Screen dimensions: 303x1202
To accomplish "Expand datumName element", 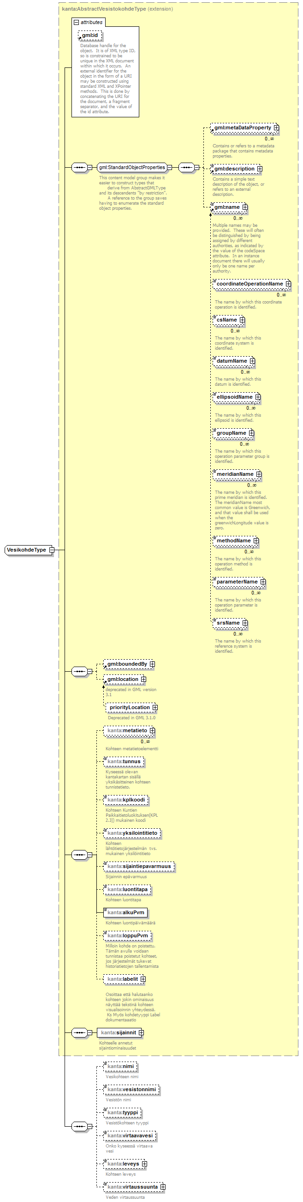I will (252, 361).
